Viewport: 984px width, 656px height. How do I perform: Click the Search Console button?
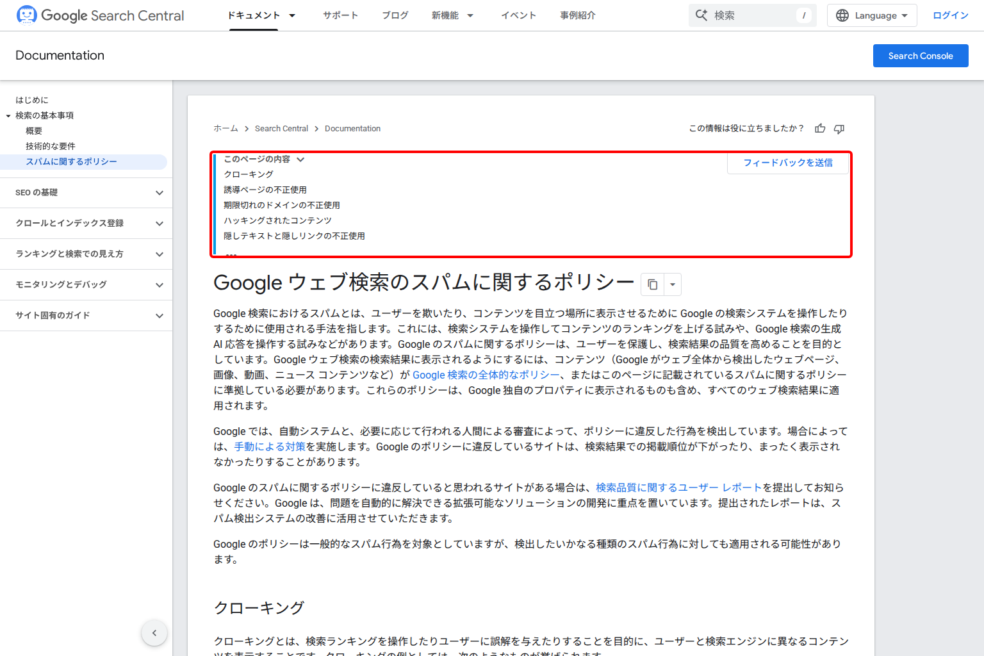pyautogui.click(x=921, y=56)
